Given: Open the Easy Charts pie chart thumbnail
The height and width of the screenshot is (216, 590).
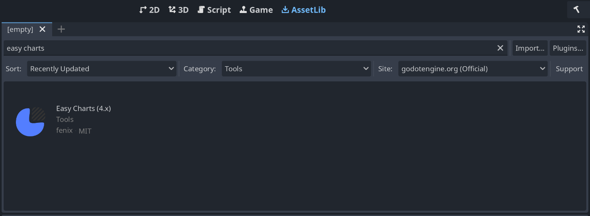Looking at the screenshot, I should 30,122.
